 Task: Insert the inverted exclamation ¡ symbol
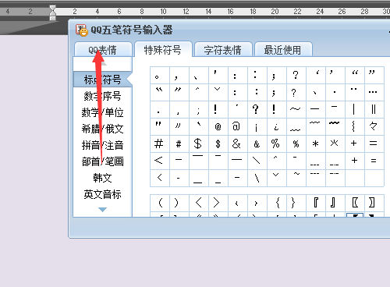pos(257,126)
